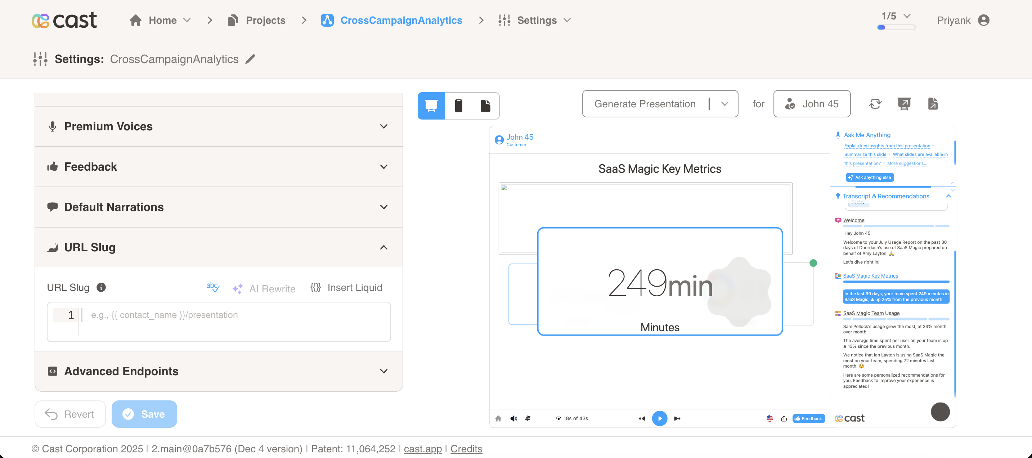Mute the presentation audio speaker icon
The height and width of the screenshot is (458, 1032).
[x=513, y=418]
